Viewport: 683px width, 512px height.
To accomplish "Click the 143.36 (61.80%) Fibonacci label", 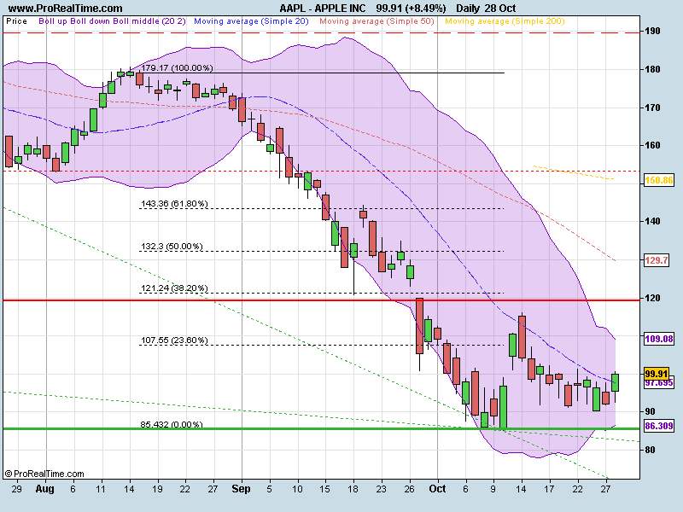I will point(174,204).
